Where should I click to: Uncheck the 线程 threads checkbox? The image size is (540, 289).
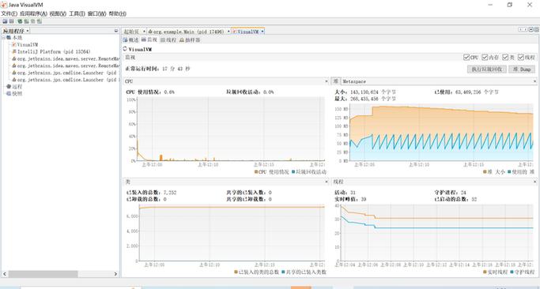521,58
